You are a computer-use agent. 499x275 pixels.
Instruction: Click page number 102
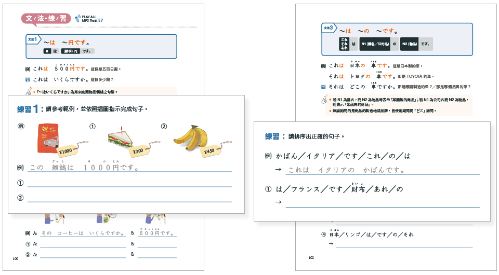coord(311,257)
